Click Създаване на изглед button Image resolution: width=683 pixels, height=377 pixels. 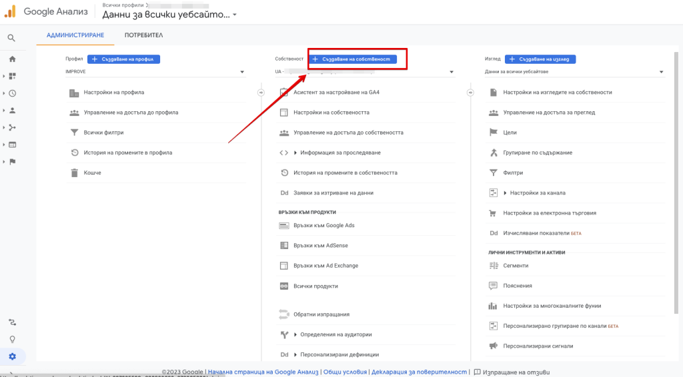pos(540,59)
